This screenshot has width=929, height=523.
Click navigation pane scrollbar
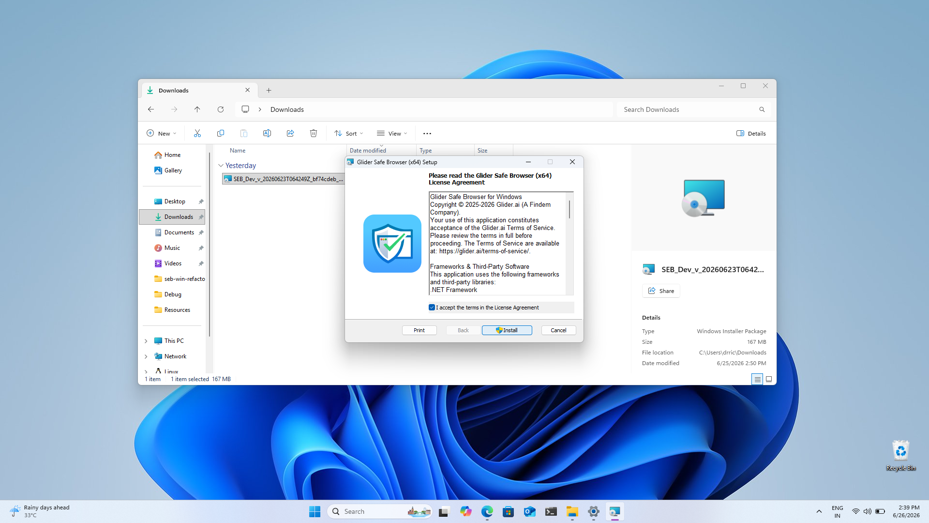(210, 245)
